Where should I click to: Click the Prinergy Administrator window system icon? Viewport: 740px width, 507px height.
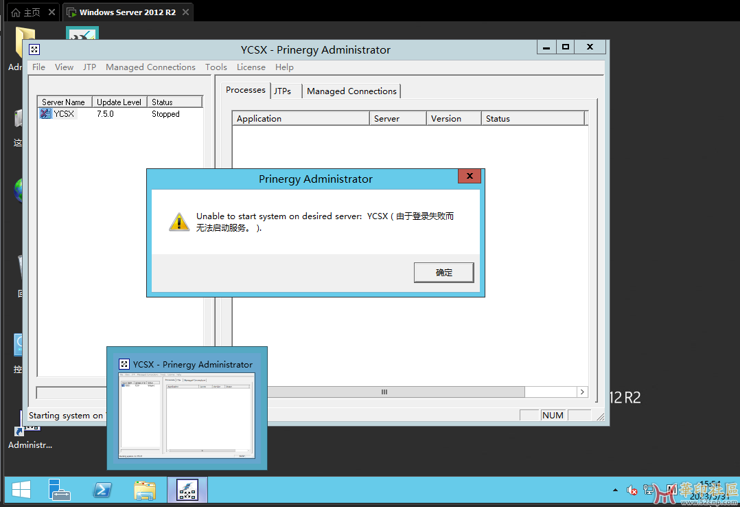[x=34, y=49]
